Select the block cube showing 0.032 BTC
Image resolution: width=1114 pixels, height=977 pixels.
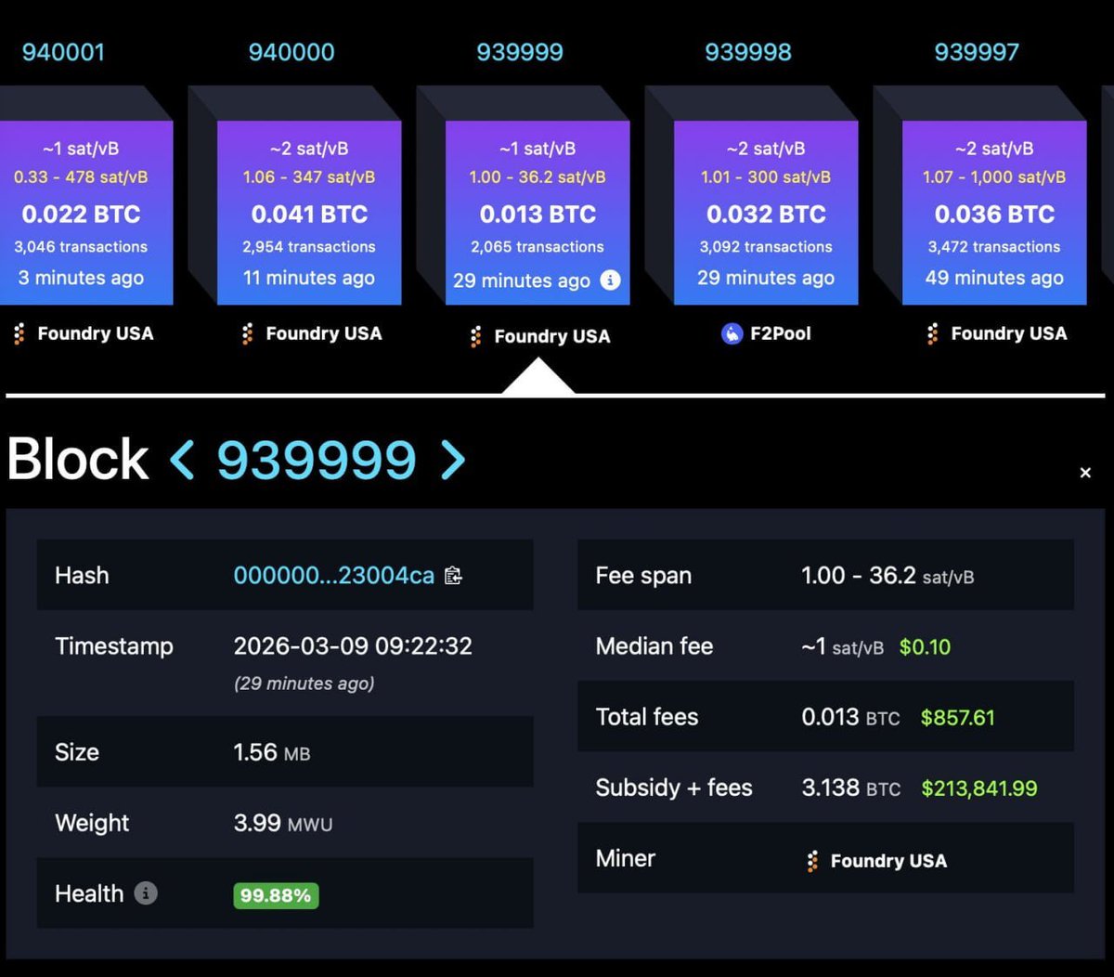[x=764, y=214]
